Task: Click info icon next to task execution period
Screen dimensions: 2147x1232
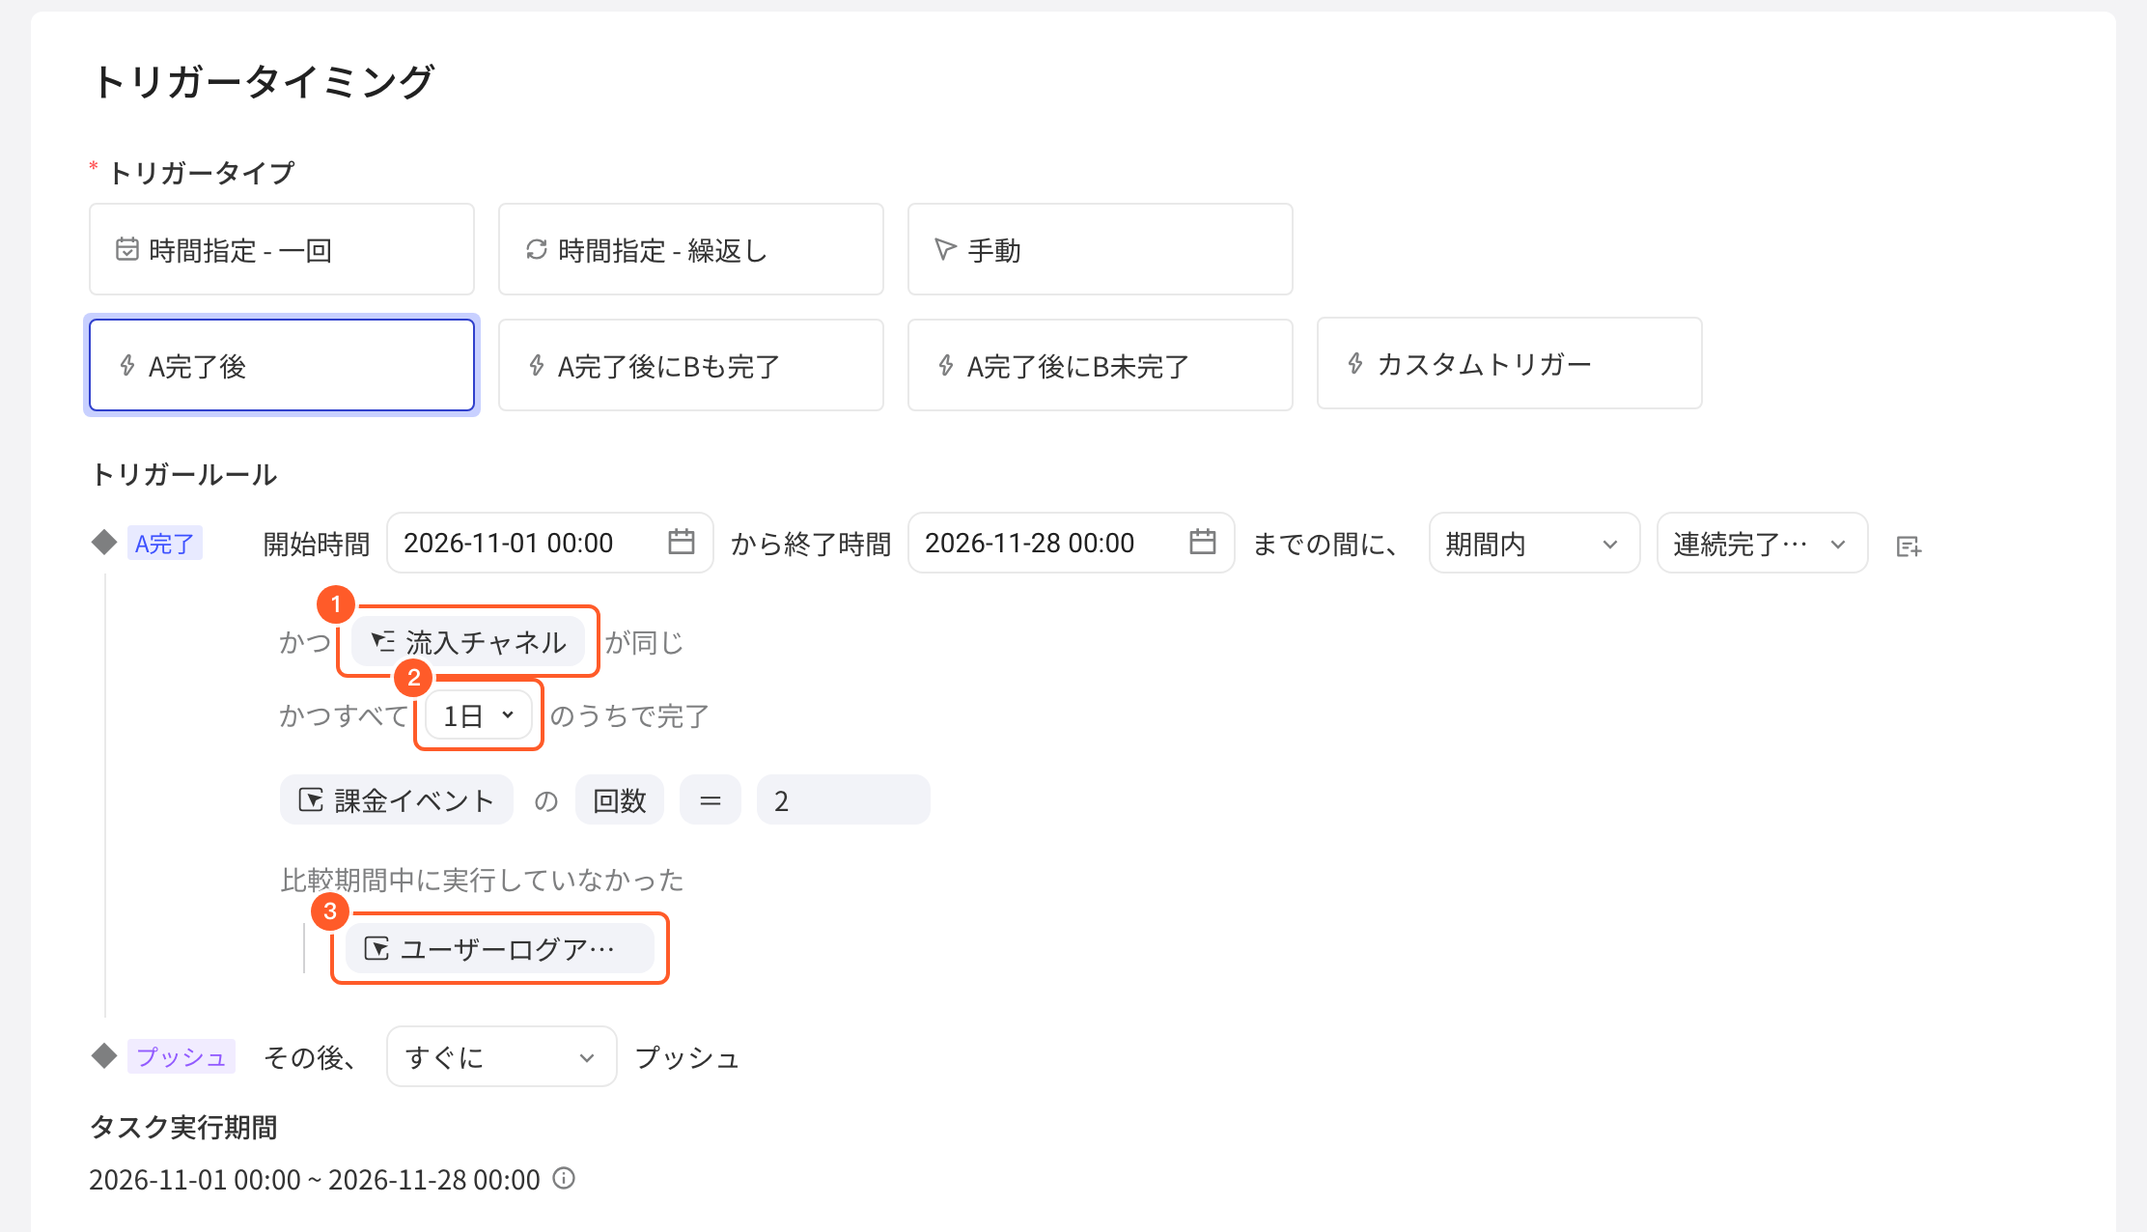Action: (564, 1179)
